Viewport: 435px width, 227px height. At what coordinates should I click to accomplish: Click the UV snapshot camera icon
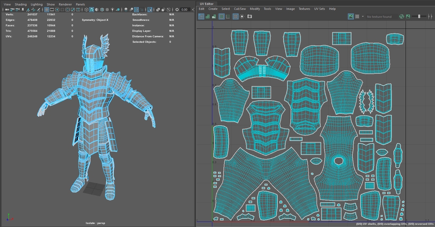(250, 17)
